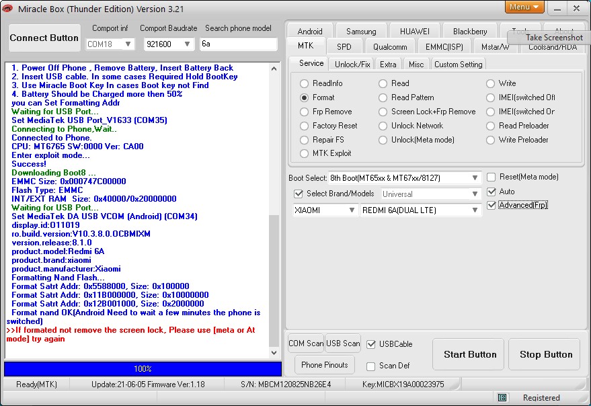The image size is (591, 406).
Task: Run a USB Scan
Action: 343,343
